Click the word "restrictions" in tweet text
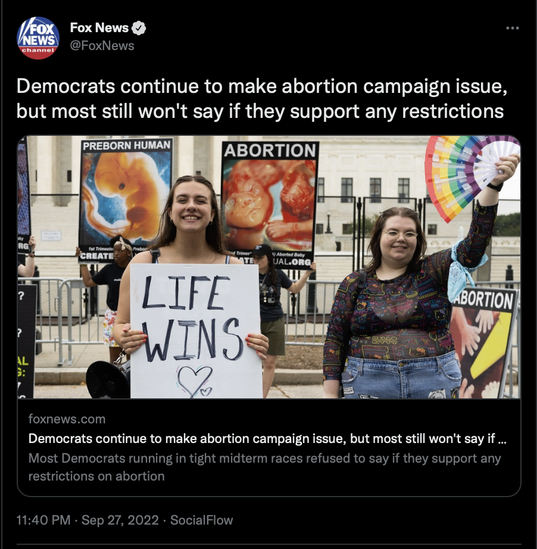537x549 pixels. pos(452,111)
